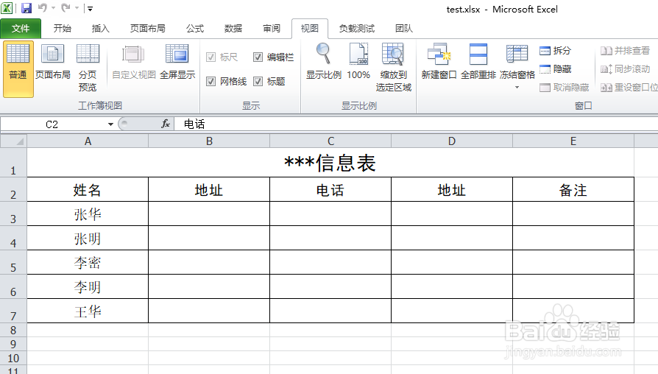
Task: Select column C header
Action: [x=330, y=141]
